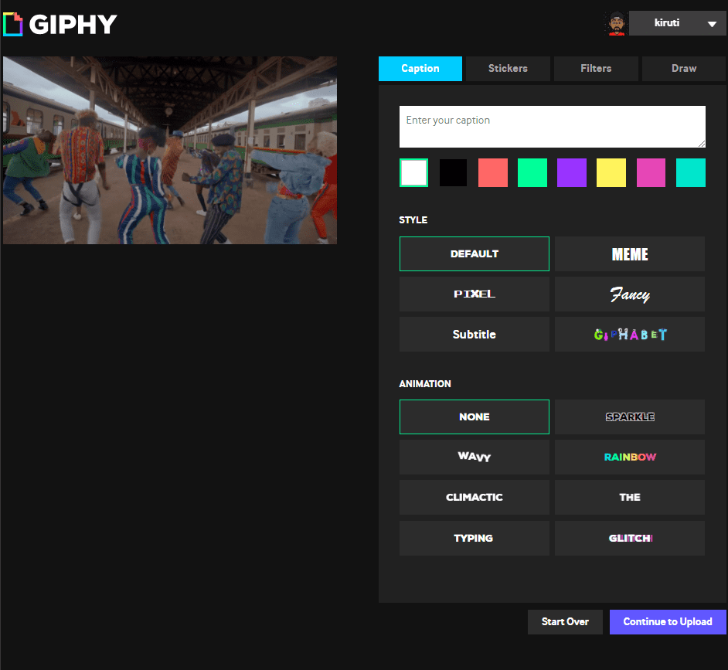Select the GLITCH animation

630,538
